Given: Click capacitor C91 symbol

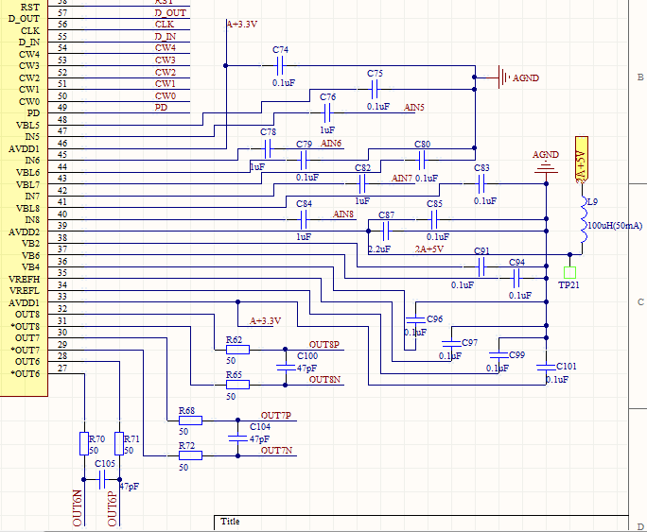Looking at the screenshot, I should (481, 267).
